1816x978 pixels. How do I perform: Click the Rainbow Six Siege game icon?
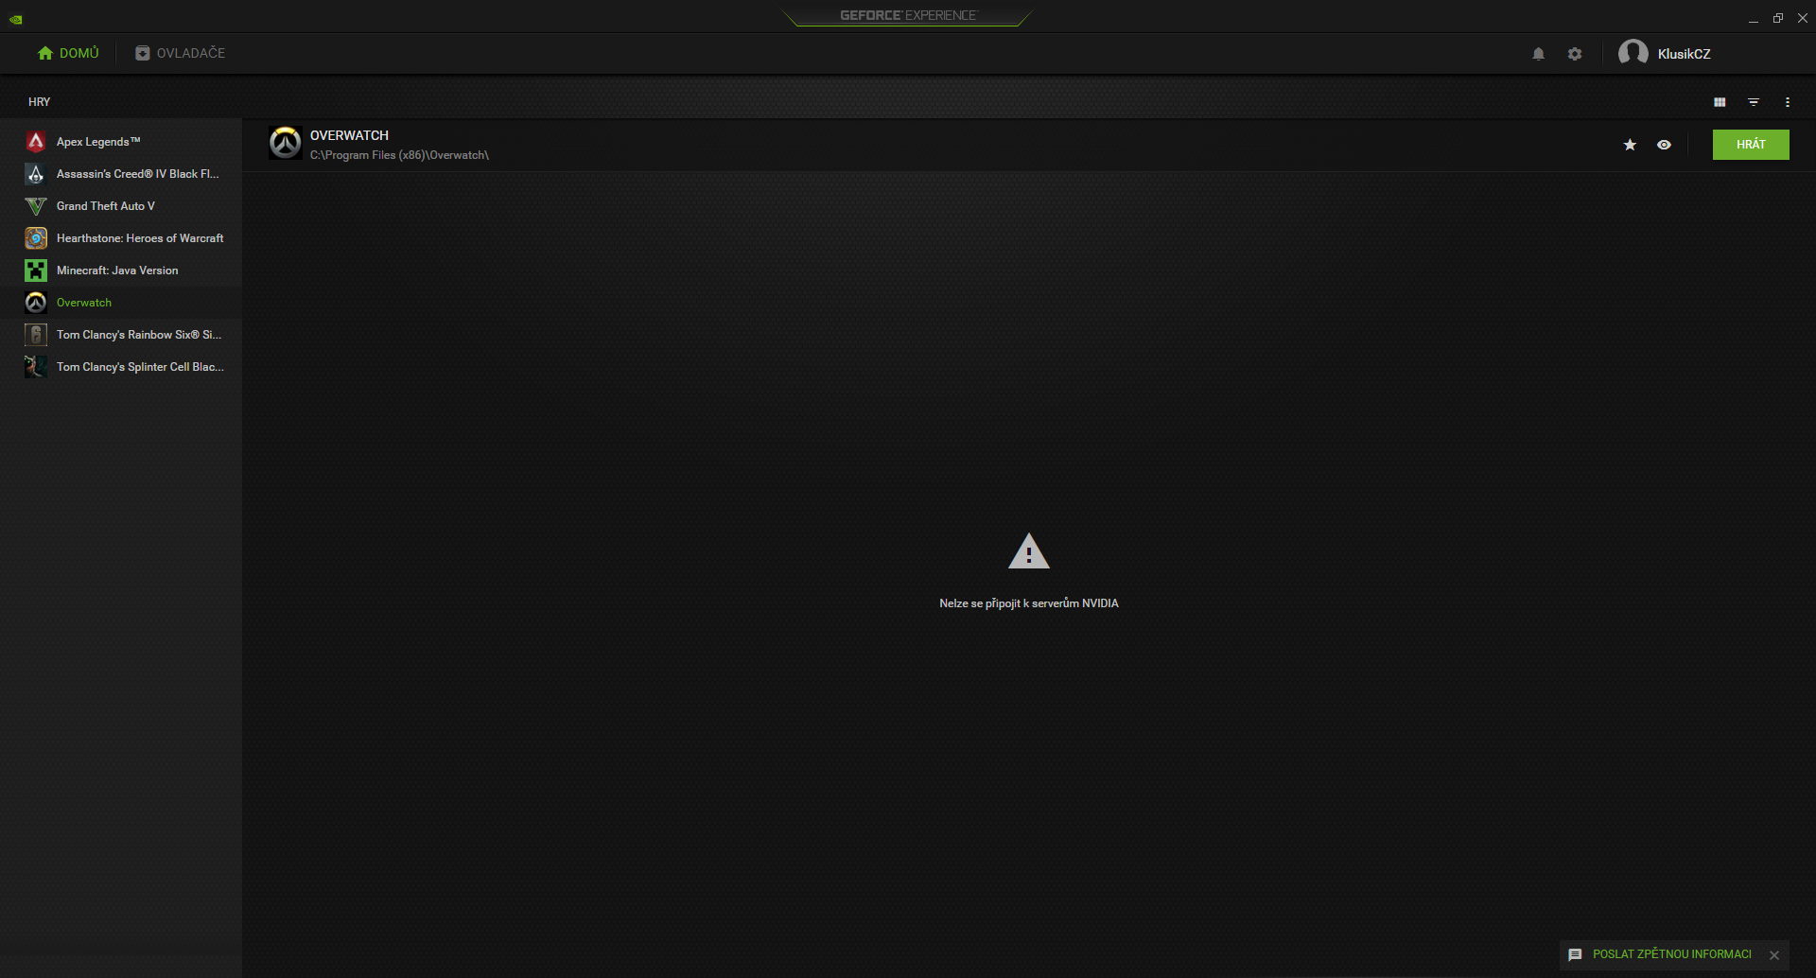coord(36,335)
